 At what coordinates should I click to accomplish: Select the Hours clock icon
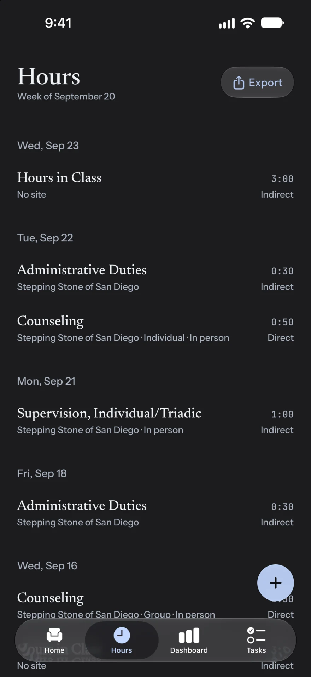point(122,635)
